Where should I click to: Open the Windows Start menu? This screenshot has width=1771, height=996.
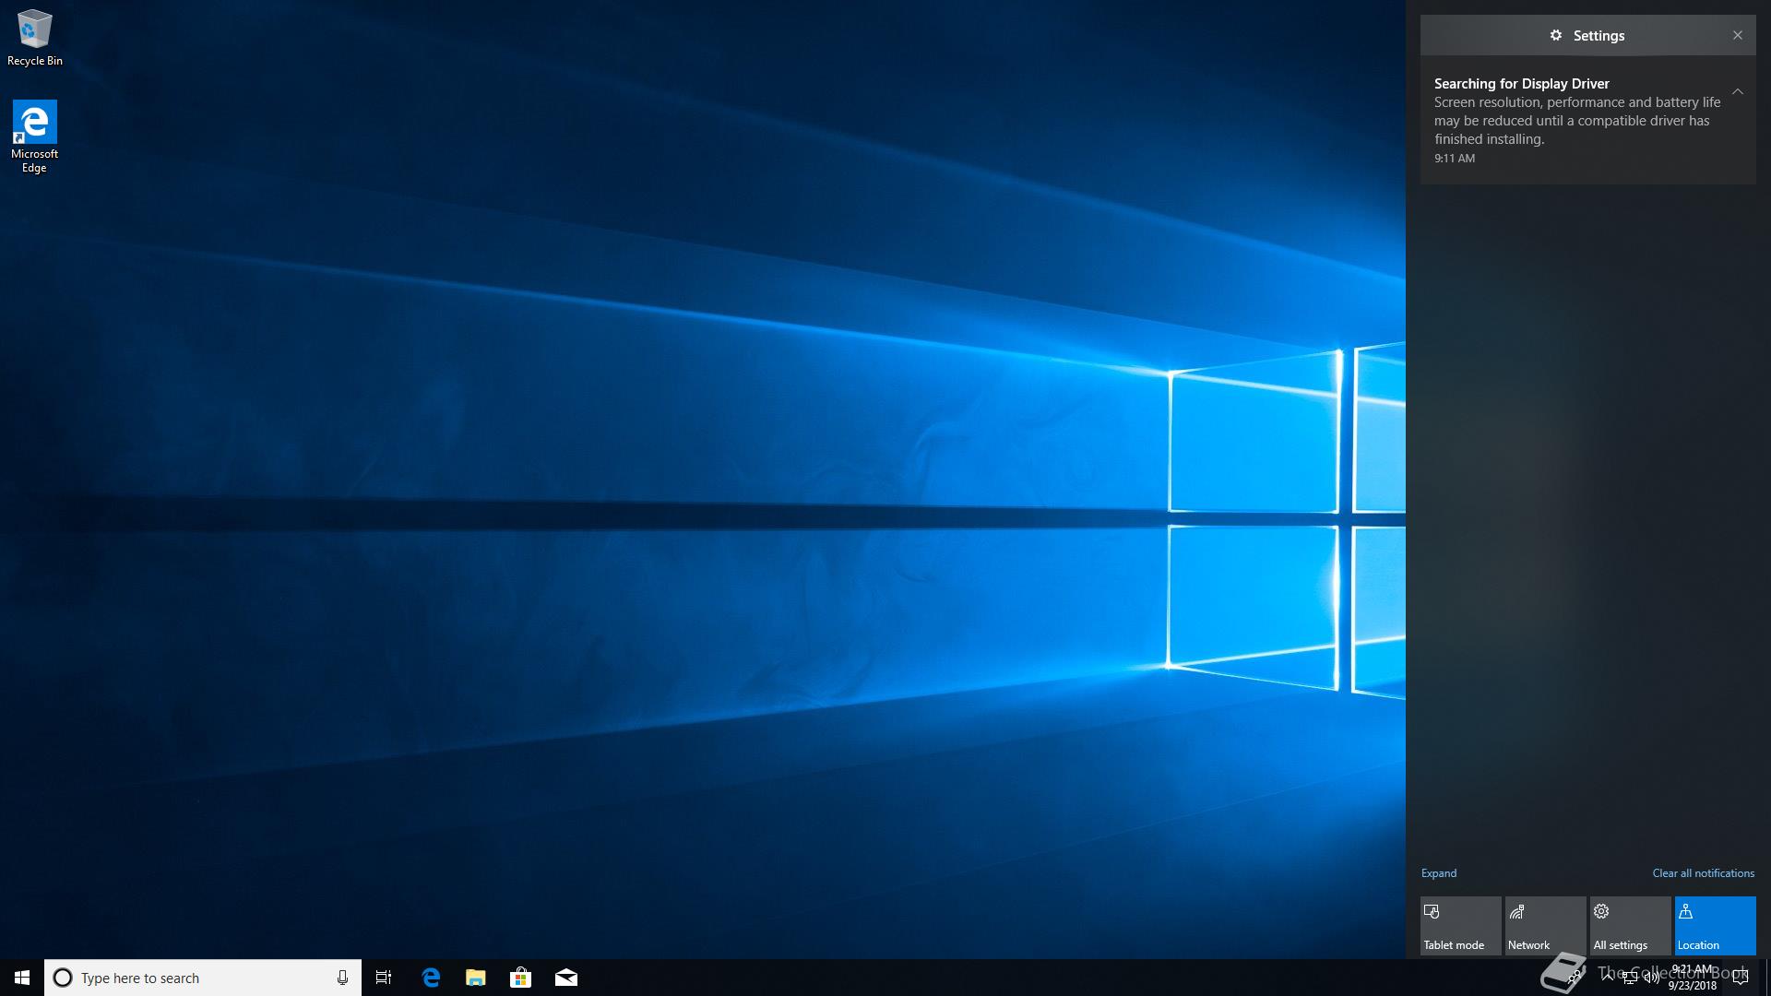(22, 978)
